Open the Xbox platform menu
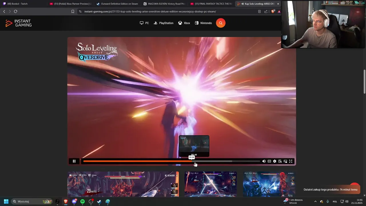 (x=184, y=23)
